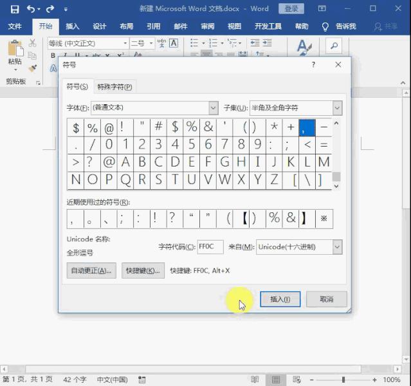Open the ribbon display options icon
The image size is (411, 386).
pos(322,8)
